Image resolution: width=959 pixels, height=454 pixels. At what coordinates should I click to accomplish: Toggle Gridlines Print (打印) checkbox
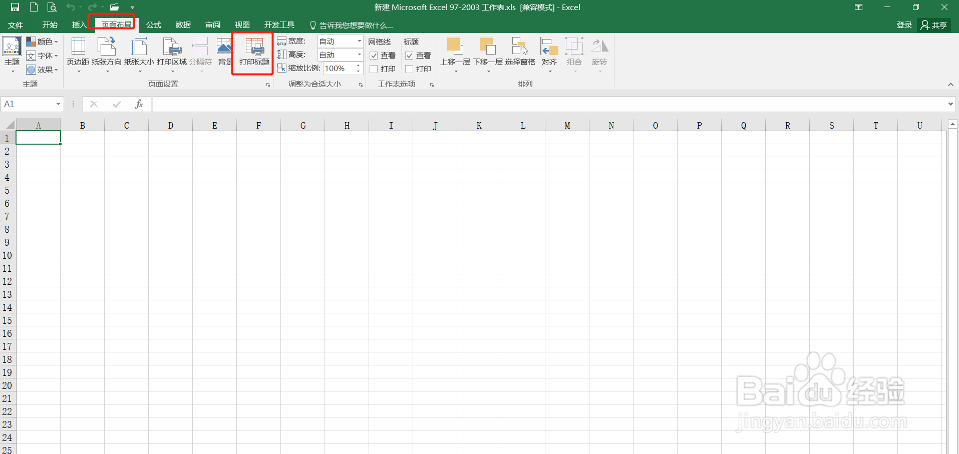[374, 69]
